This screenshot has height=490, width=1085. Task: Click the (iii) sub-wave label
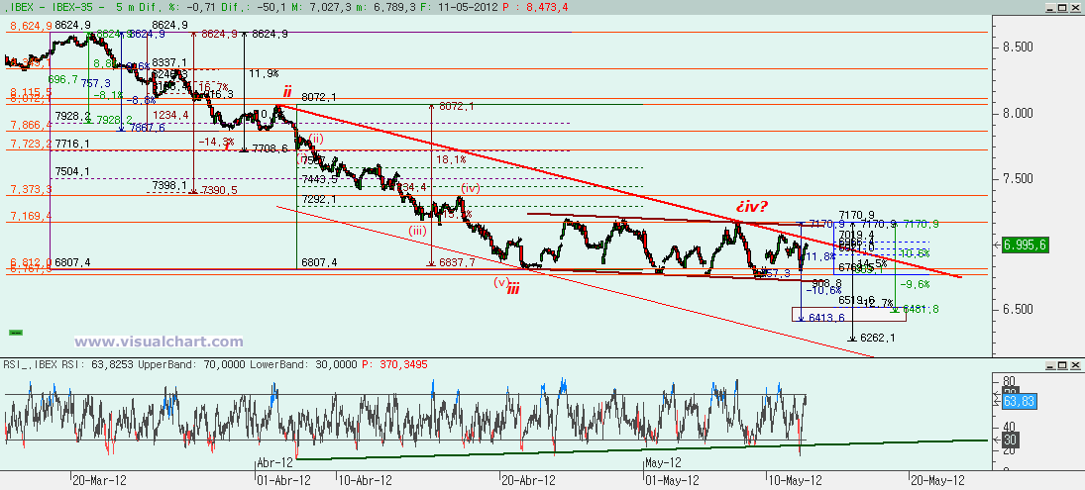coord(417,231)
